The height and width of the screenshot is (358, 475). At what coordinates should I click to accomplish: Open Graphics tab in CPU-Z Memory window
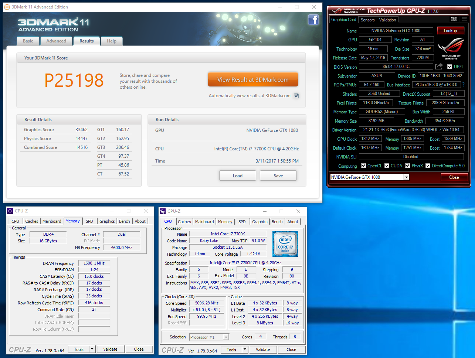[x=107, y=221]
